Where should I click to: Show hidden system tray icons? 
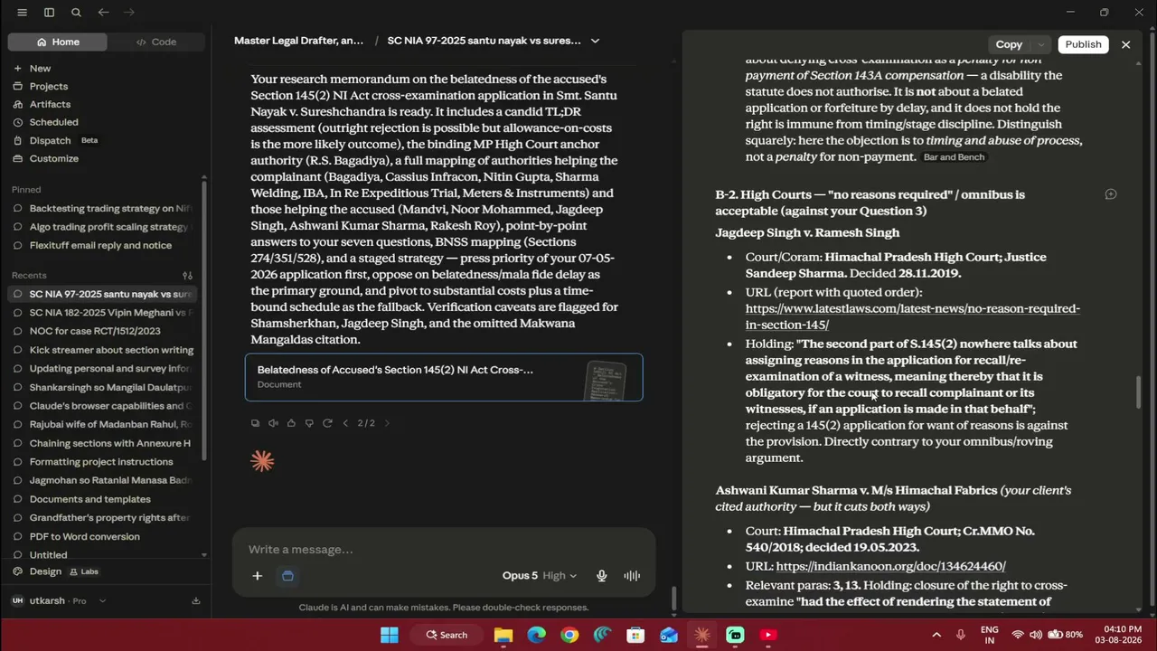[x=936, y=635]
